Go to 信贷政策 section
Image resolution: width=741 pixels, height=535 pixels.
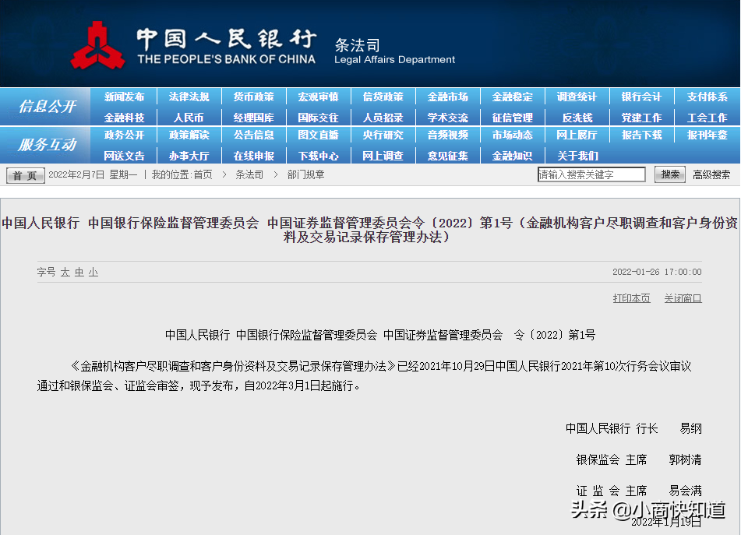[x=383, y=97]
